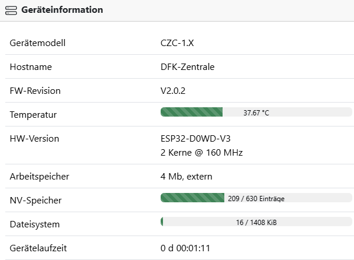Click the 209 / 630 Einträge label
Screen dimensions: 354x260
[x=256, y=198]
